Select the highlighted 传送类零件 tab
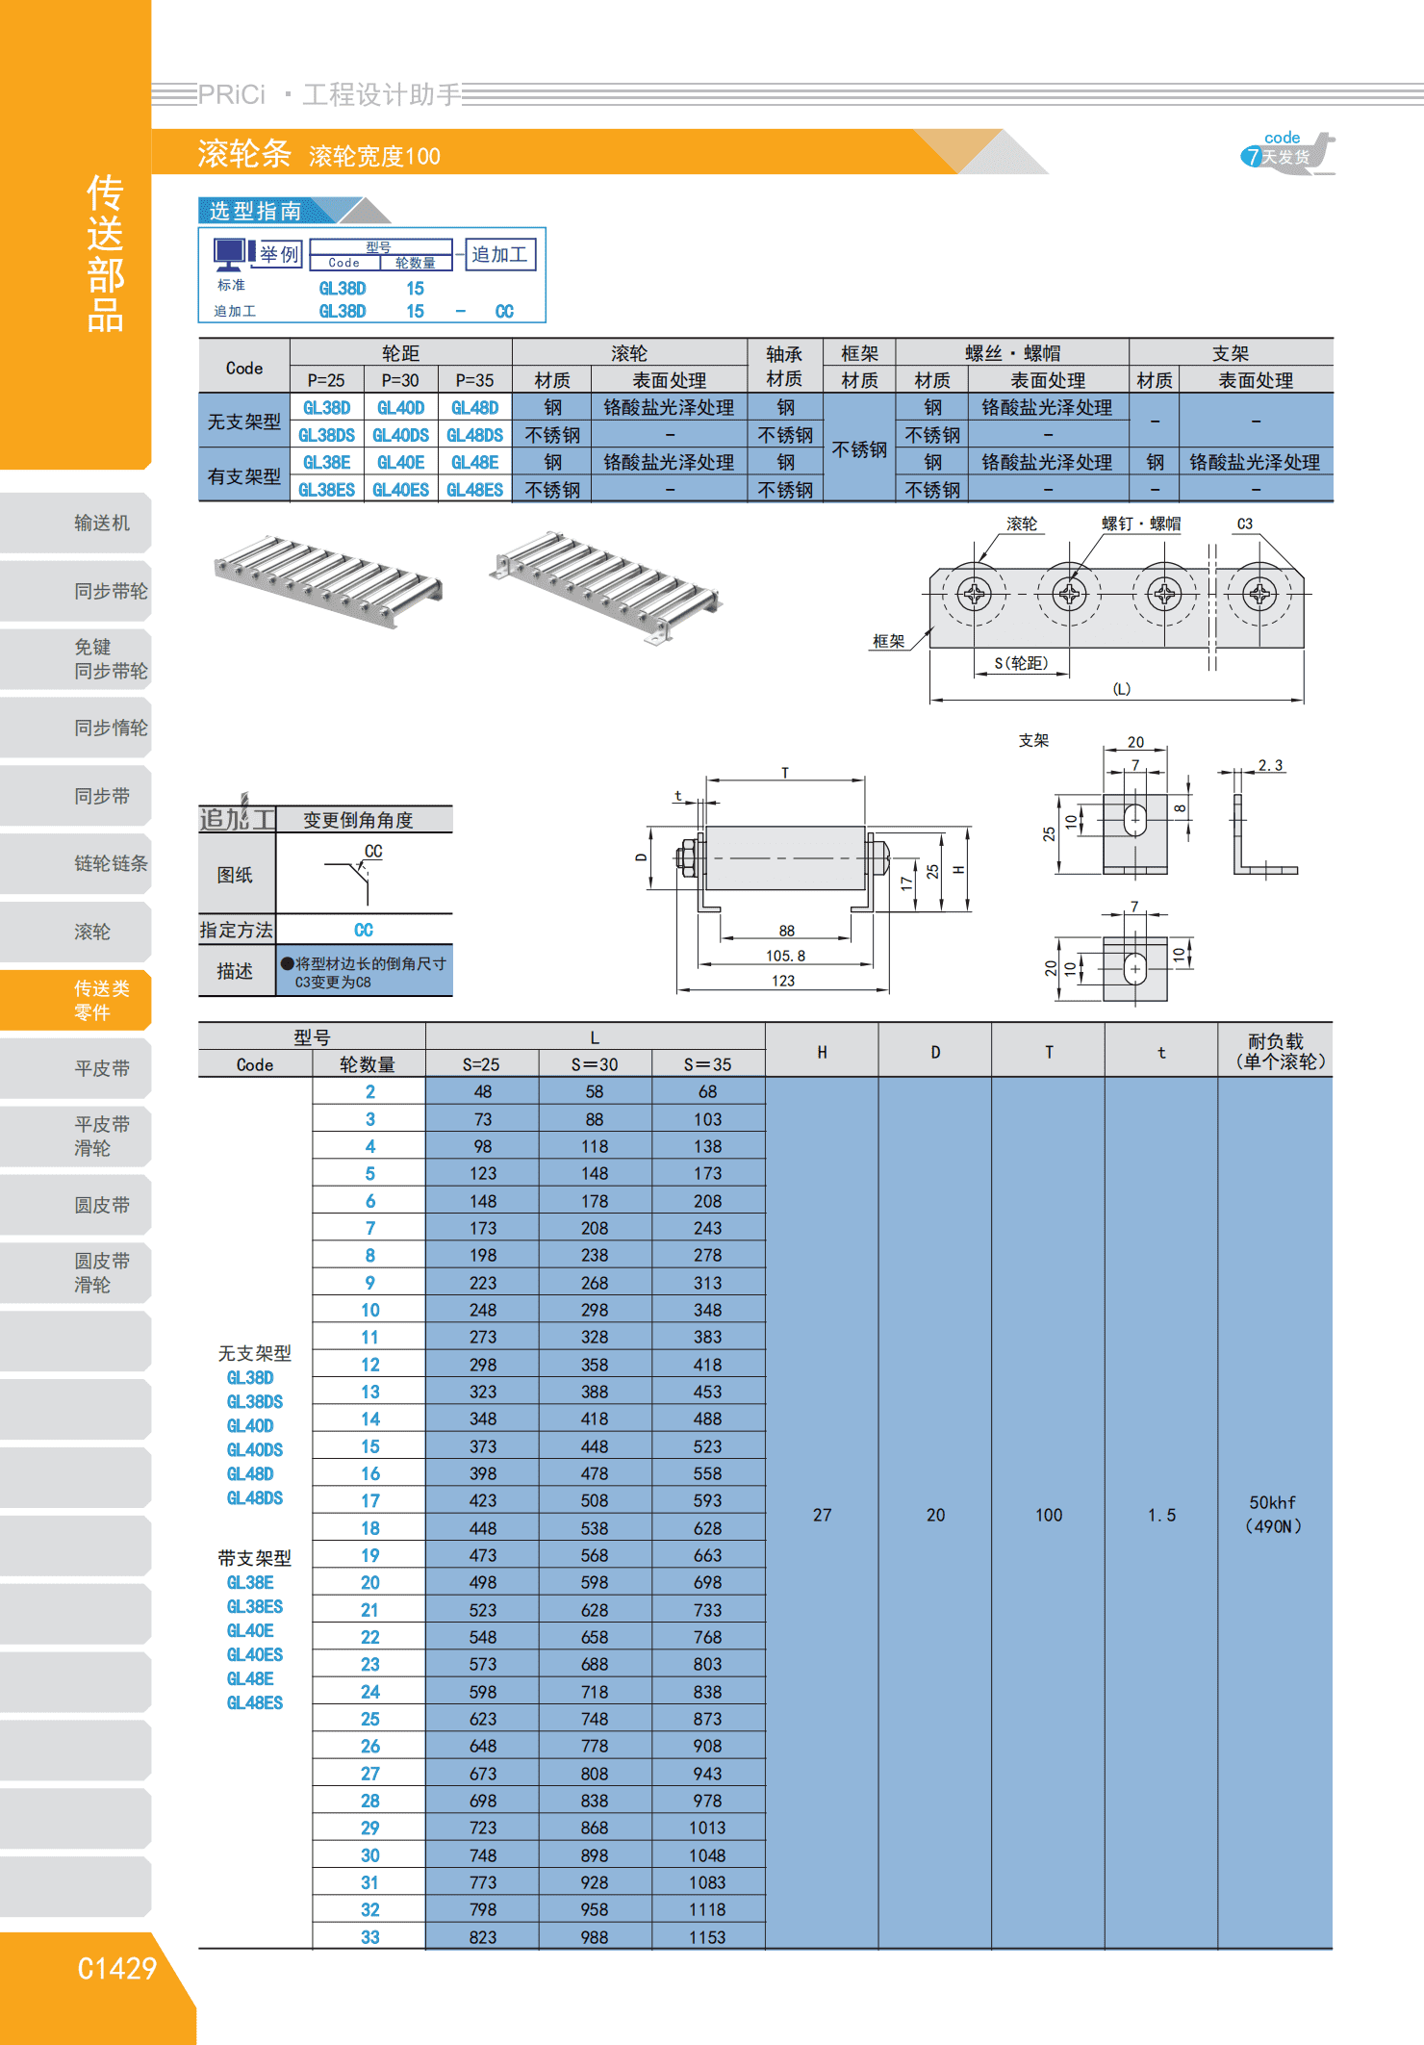Image resolution: width=1424 pixels, height=2045 pixels. pyautogui.click(x=76, y=1000)
